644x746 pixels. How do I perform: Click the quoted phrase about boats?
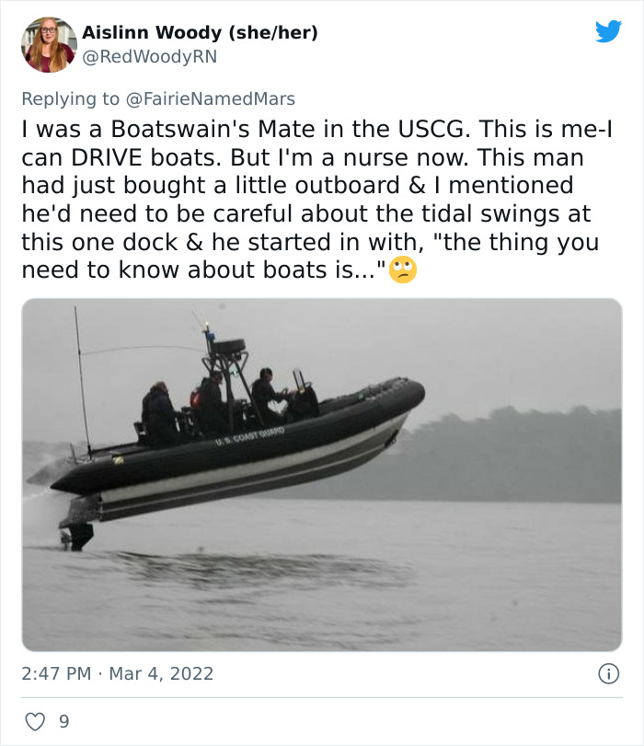[x=310, y=256]
